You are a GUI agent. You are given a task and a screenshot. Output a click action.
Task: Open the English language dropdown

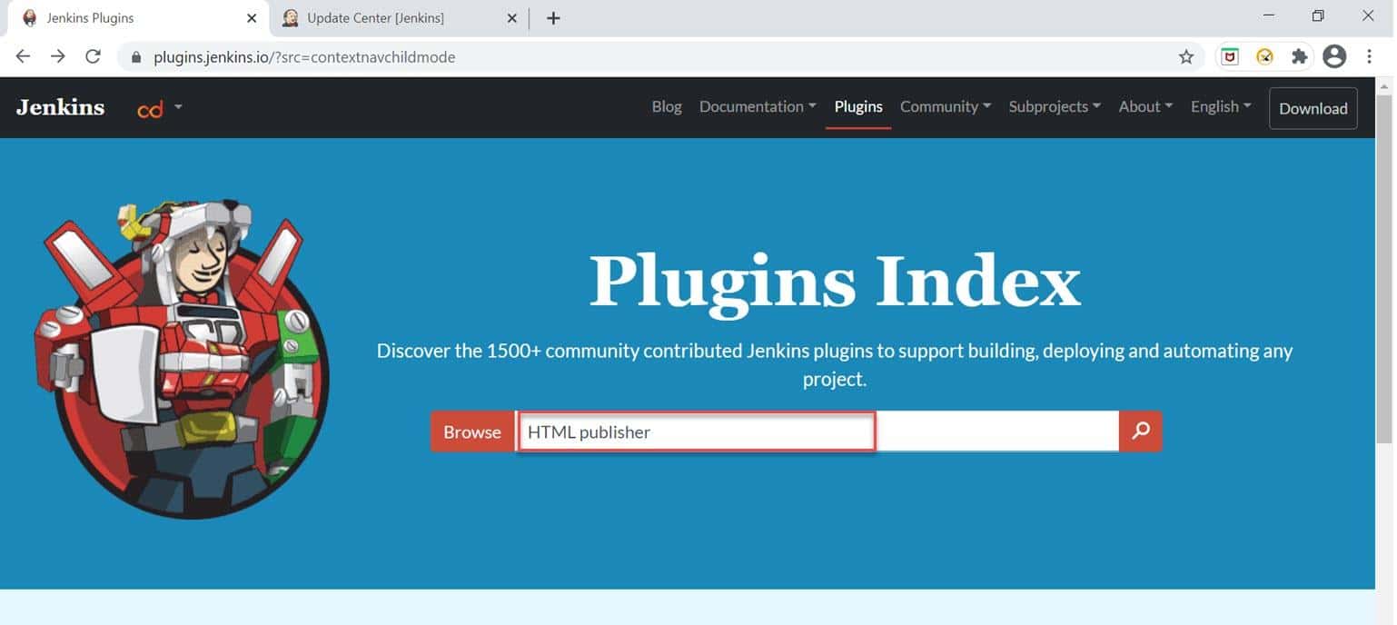1221,107
